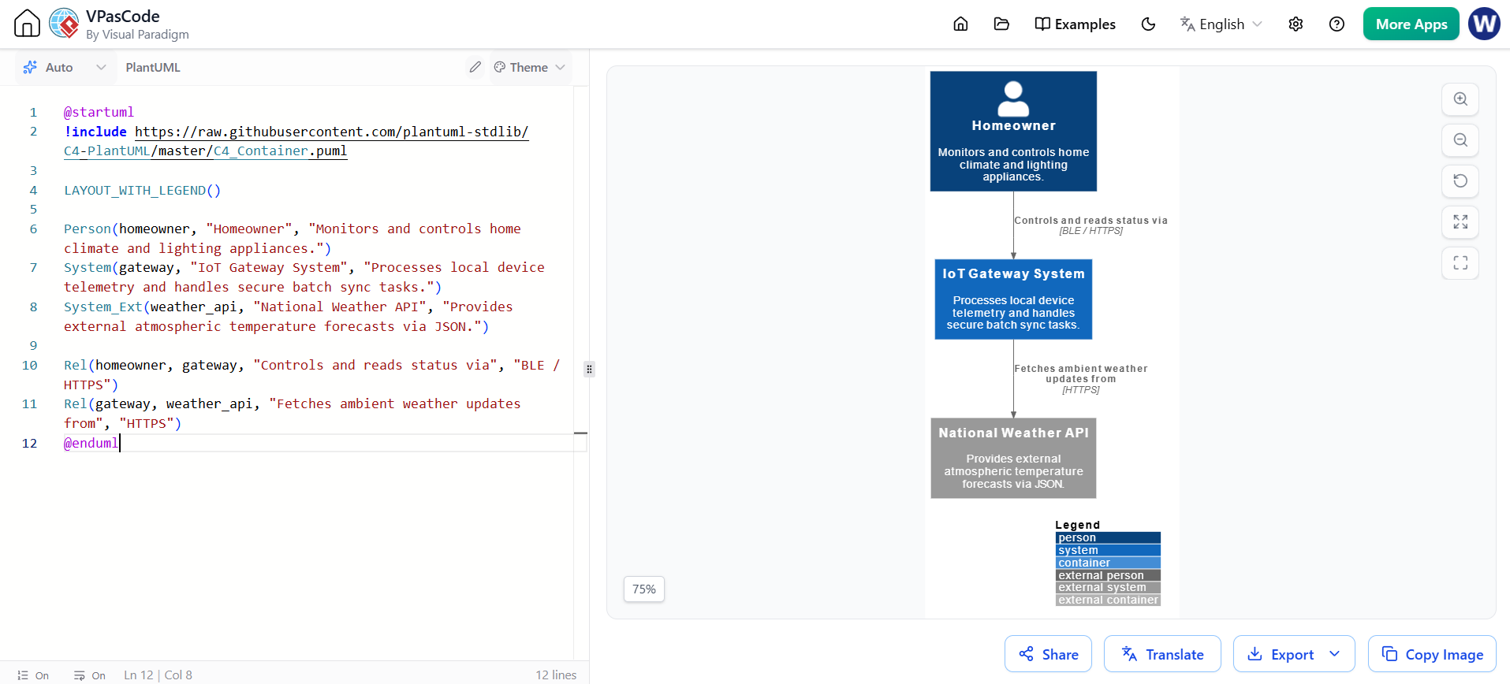The image size is (1510, 684).
Task: Open the folder icon in top navigation
Action: pyautogui.click(x=1001, y=24)
